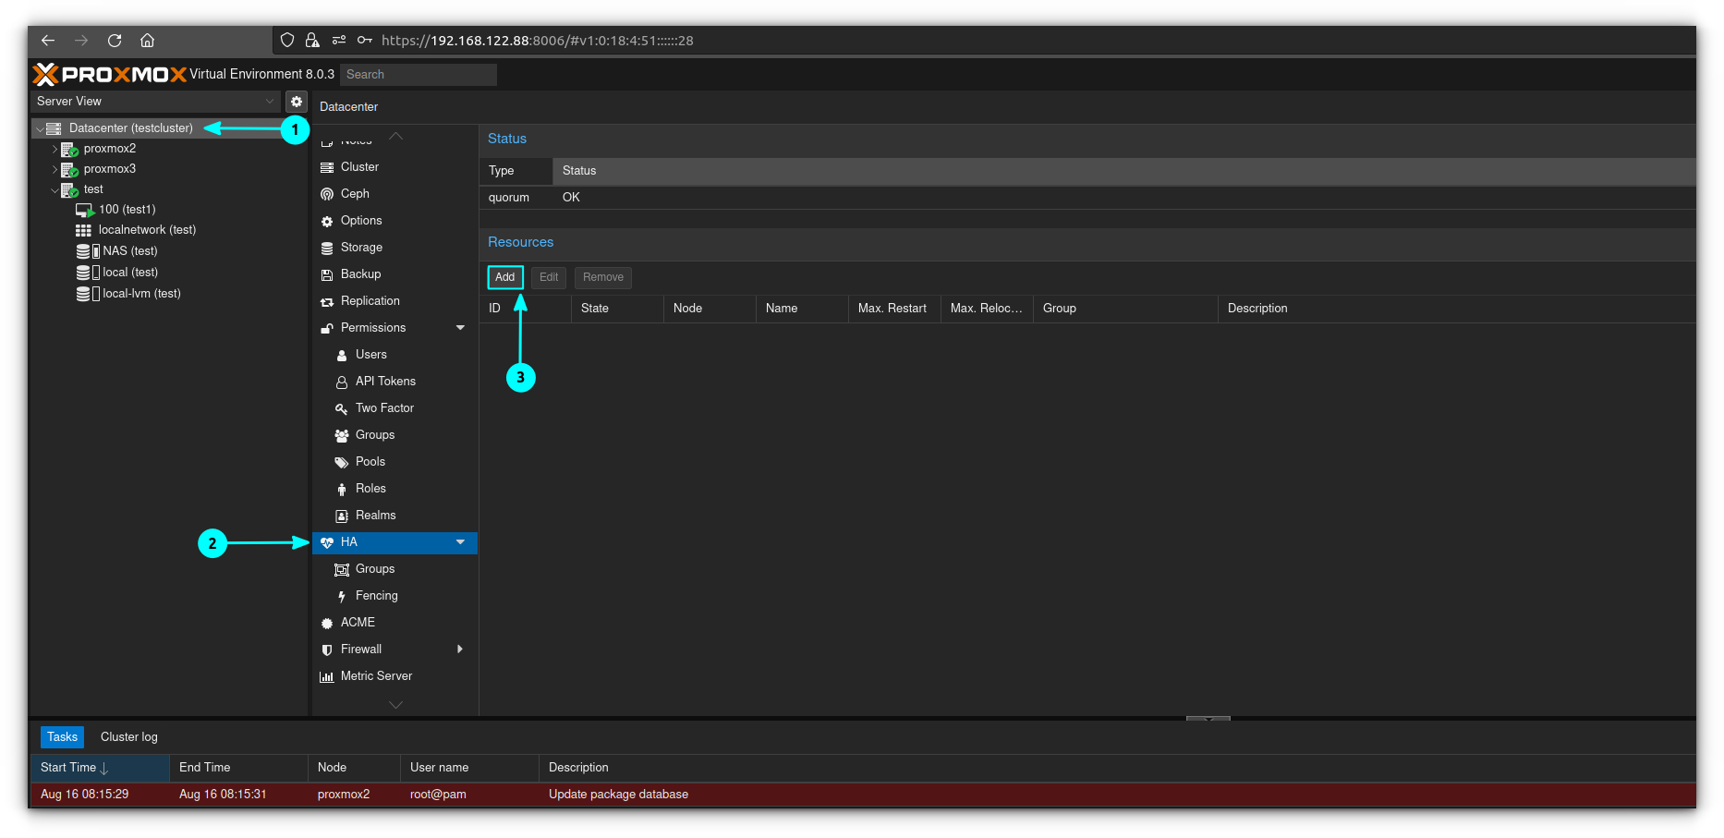Open the Roles menu item
Viewport: 1724px width, 838px height.
point(370,489)
